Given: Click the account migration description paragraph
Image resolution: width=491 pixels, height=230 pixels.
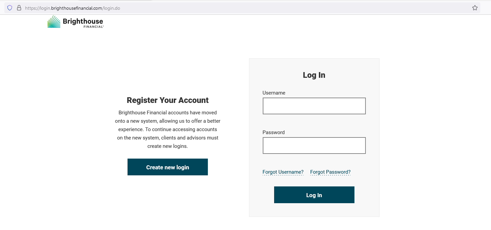Looking at the screenshot, I should (x=167, y=129).
